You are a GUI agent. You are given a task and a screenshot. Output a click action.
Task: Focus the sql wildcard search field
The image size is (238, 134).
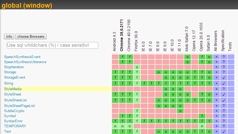click(x=52, y=45)
